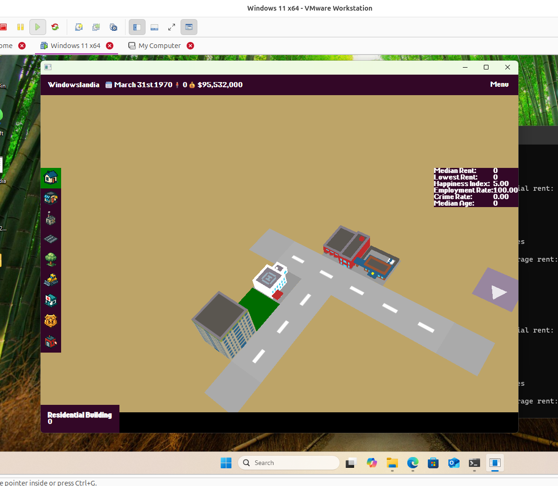This screenshot has height=486, width=558.
Task: Close the Windows 11 x64 tab
Action: (x=110, y=46)
